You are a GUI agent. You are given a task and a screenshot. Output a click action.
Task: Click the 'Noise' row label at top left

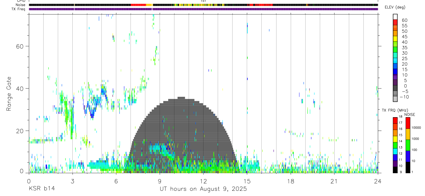[21, 5]
